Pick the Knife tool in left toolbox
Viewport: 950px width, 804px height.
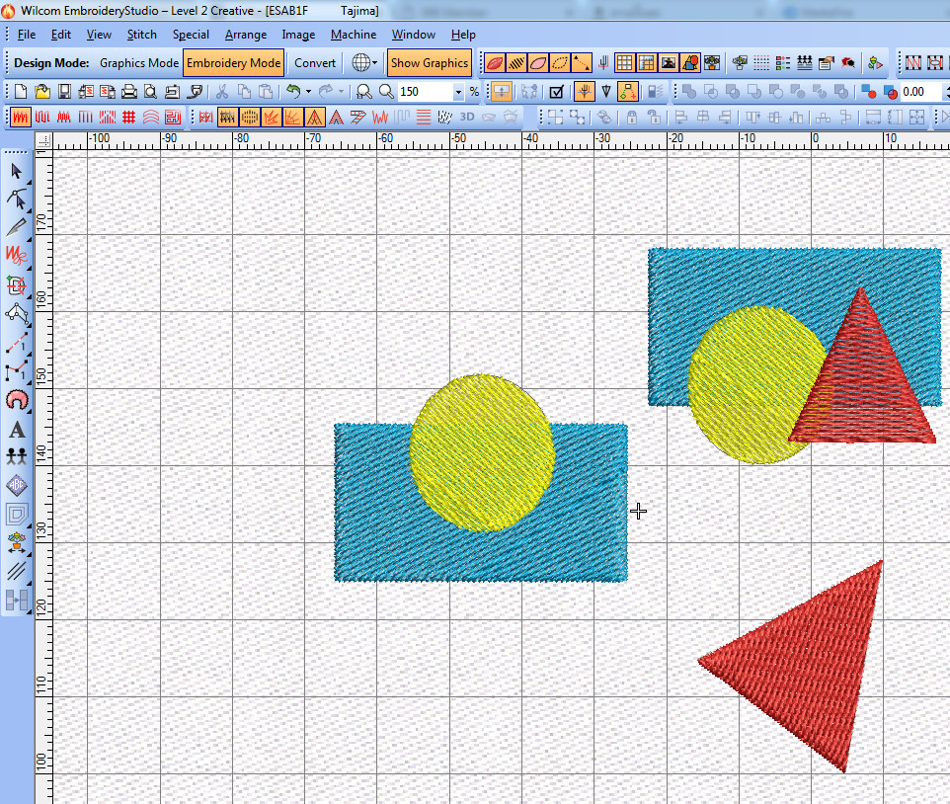[x=17, y=227]
